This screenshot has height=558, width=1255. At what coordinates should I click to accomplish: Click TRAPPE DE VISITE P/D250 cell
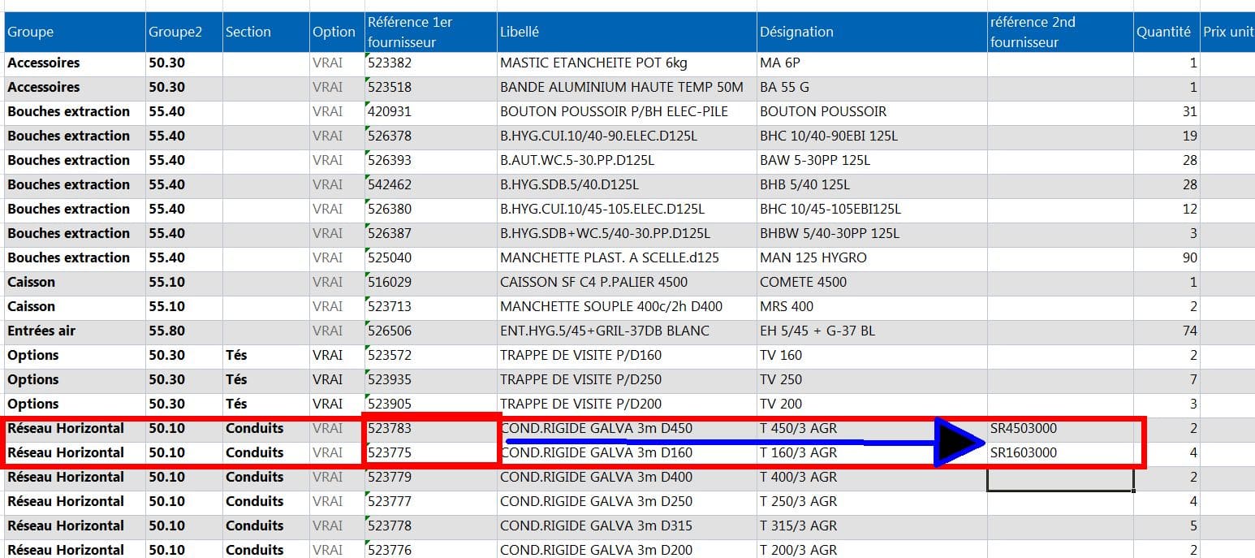[627, 379]
